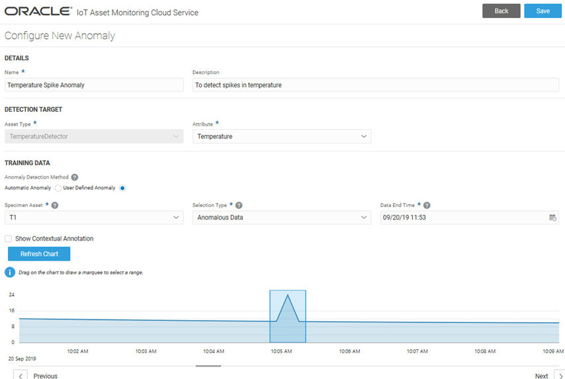Select the User Defined Anomaly radio button
This screenshot has width=565, height=379.
point(122,188)
